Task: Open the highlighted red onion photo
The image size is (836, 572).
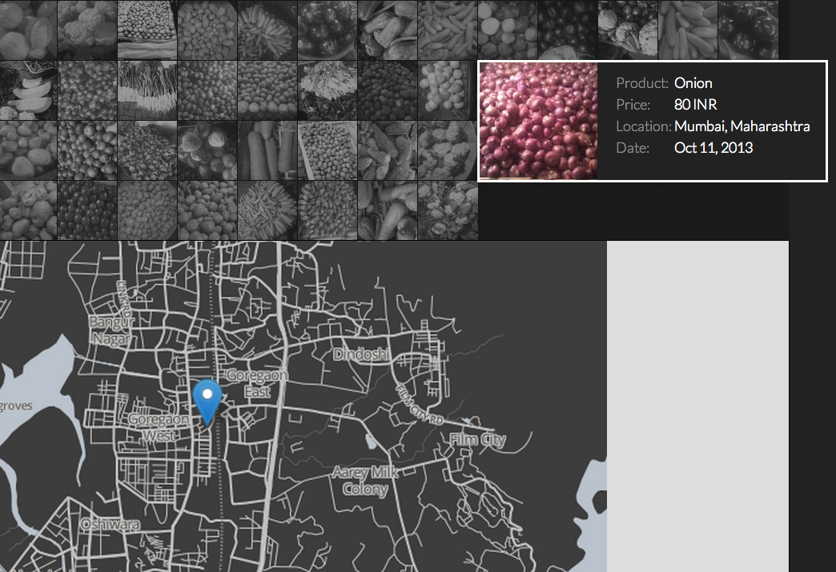Action: [538, 121]
